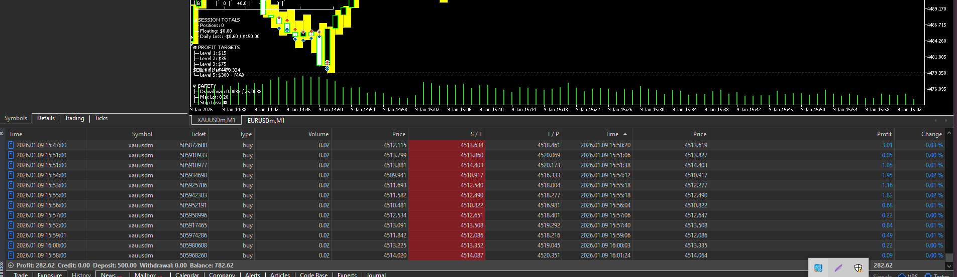Click deal icon for ticket 505872600
The image size is (957, 277).
click(x=11, y=145)
